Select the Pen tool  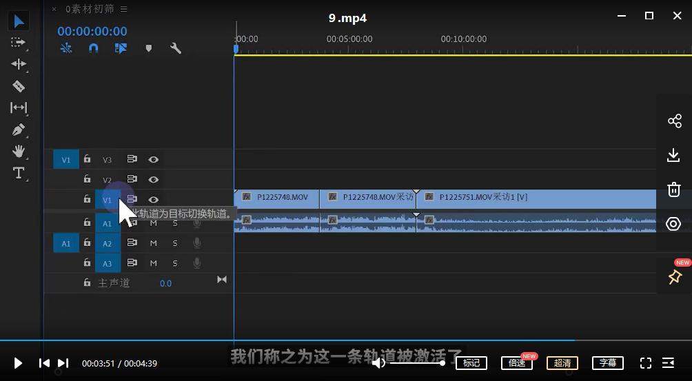click(x=19, y=130)
